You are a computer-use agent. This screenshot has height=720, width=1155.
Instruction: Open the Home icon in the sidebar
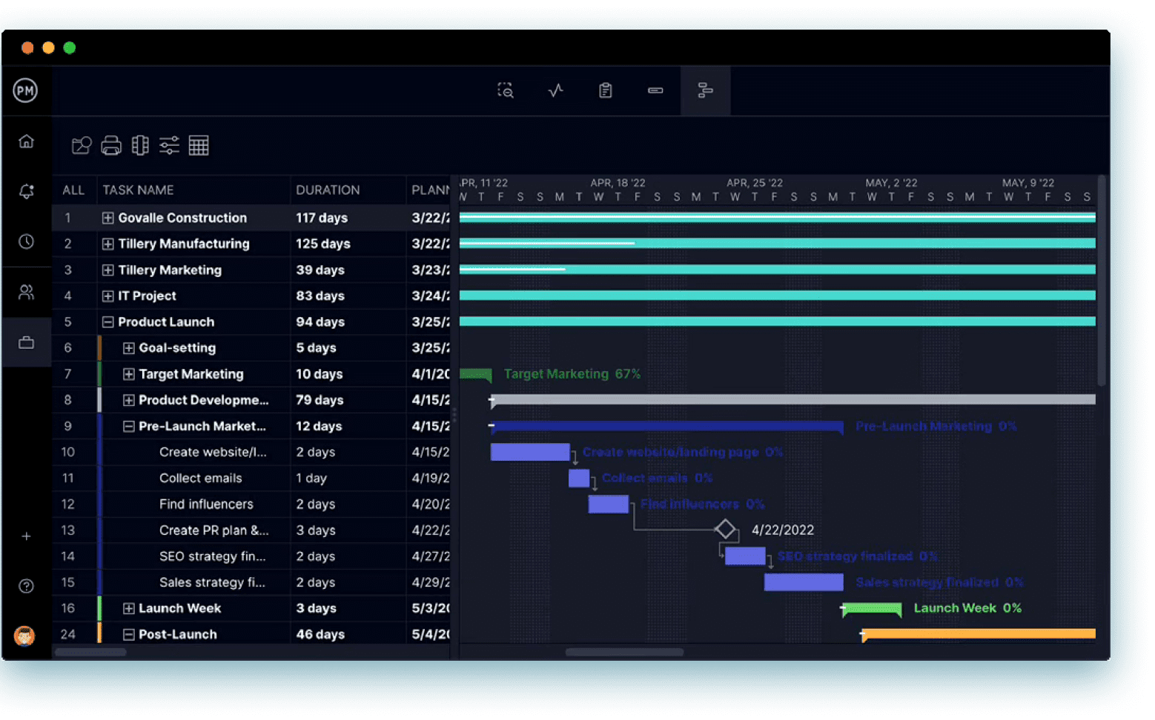(26, 141)
